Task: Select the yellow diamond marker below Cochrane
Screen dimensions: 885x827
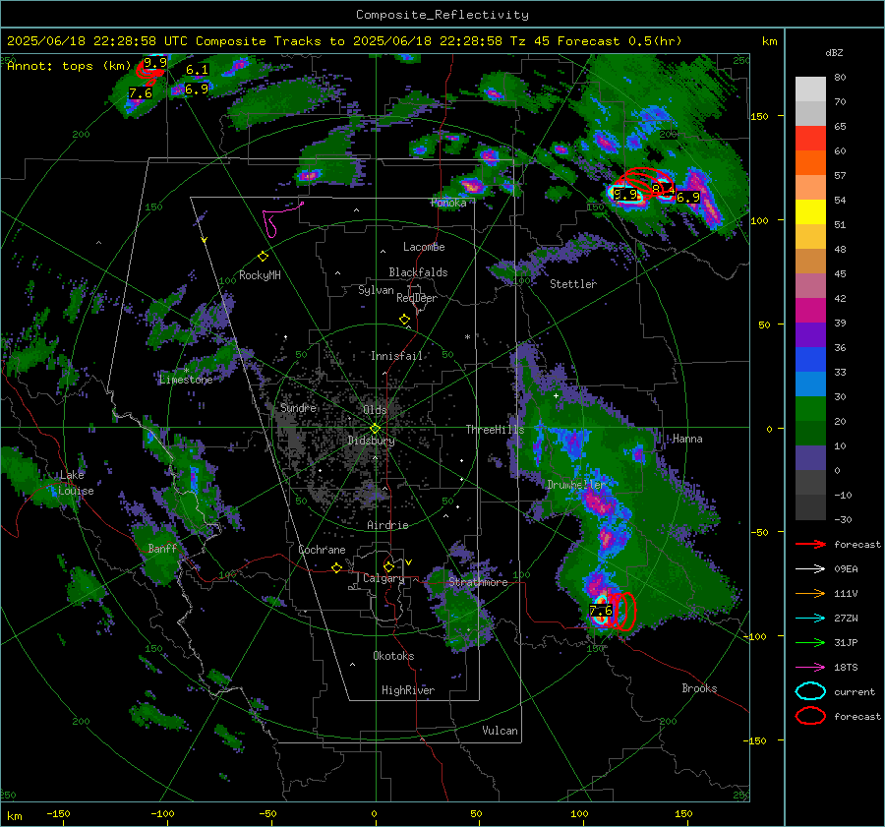Action: pyautogui.click(x=336, y=568)
